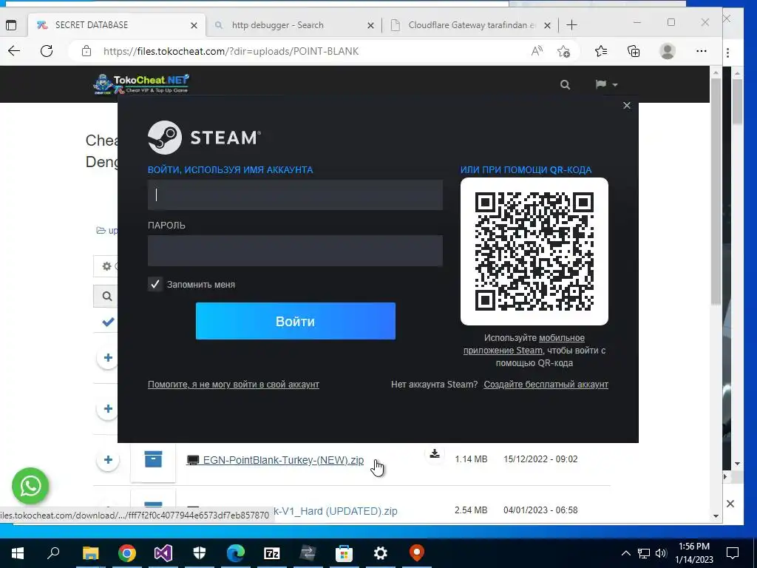The width and height of the screenshot is (757, 568).
Task: Open Помогите, я не могу войти link
Action: 233,385
